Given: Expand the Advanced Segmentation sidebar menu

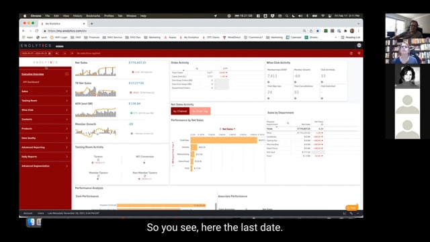Looking at the screenshot, I should tap(45, 166).
